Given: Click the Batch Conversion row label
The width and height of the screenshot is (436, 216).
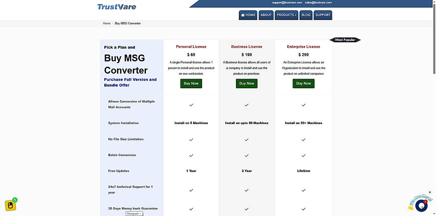Looking at the screenshot, I should click(122, 155).
